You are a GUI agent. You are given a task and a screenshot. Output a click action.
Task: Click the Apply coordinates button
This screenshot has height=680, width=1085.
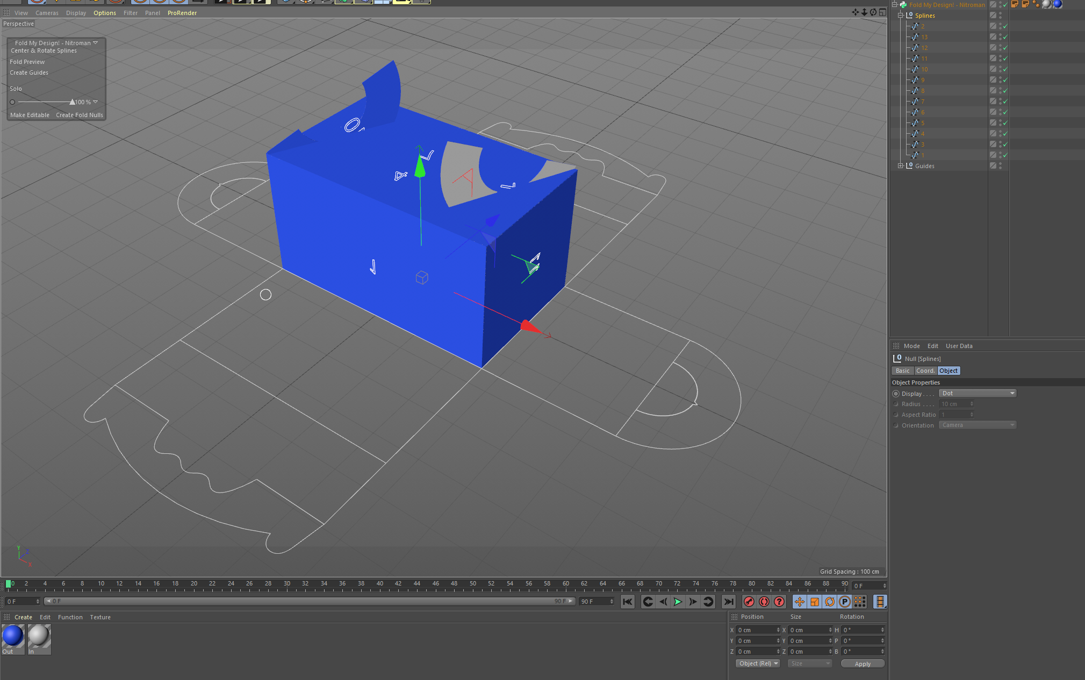point(863,664)
